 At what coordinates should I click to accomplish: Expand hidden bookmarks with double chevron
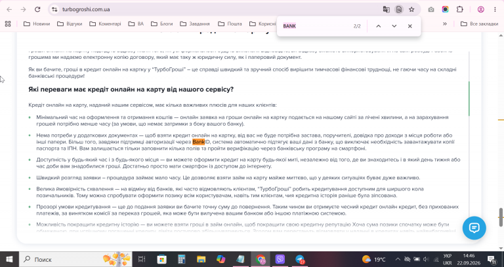point(445,24)
